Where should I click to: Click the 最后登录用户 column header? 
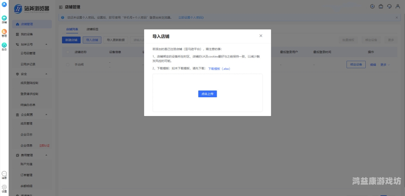(289, 52)
